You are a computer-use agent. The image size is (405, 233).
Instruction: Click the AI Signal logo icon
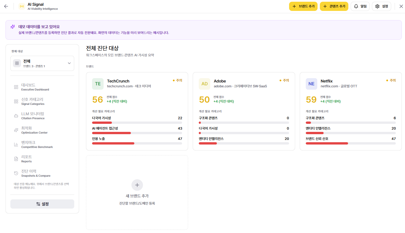(22, 6)
